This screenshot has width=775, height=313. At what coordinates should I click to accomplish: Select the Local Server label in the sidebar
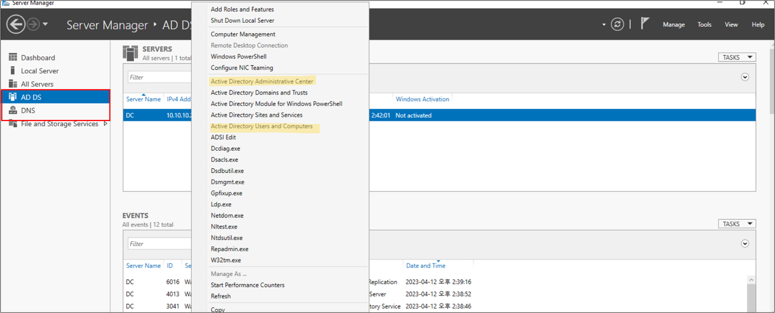(40, 71)
